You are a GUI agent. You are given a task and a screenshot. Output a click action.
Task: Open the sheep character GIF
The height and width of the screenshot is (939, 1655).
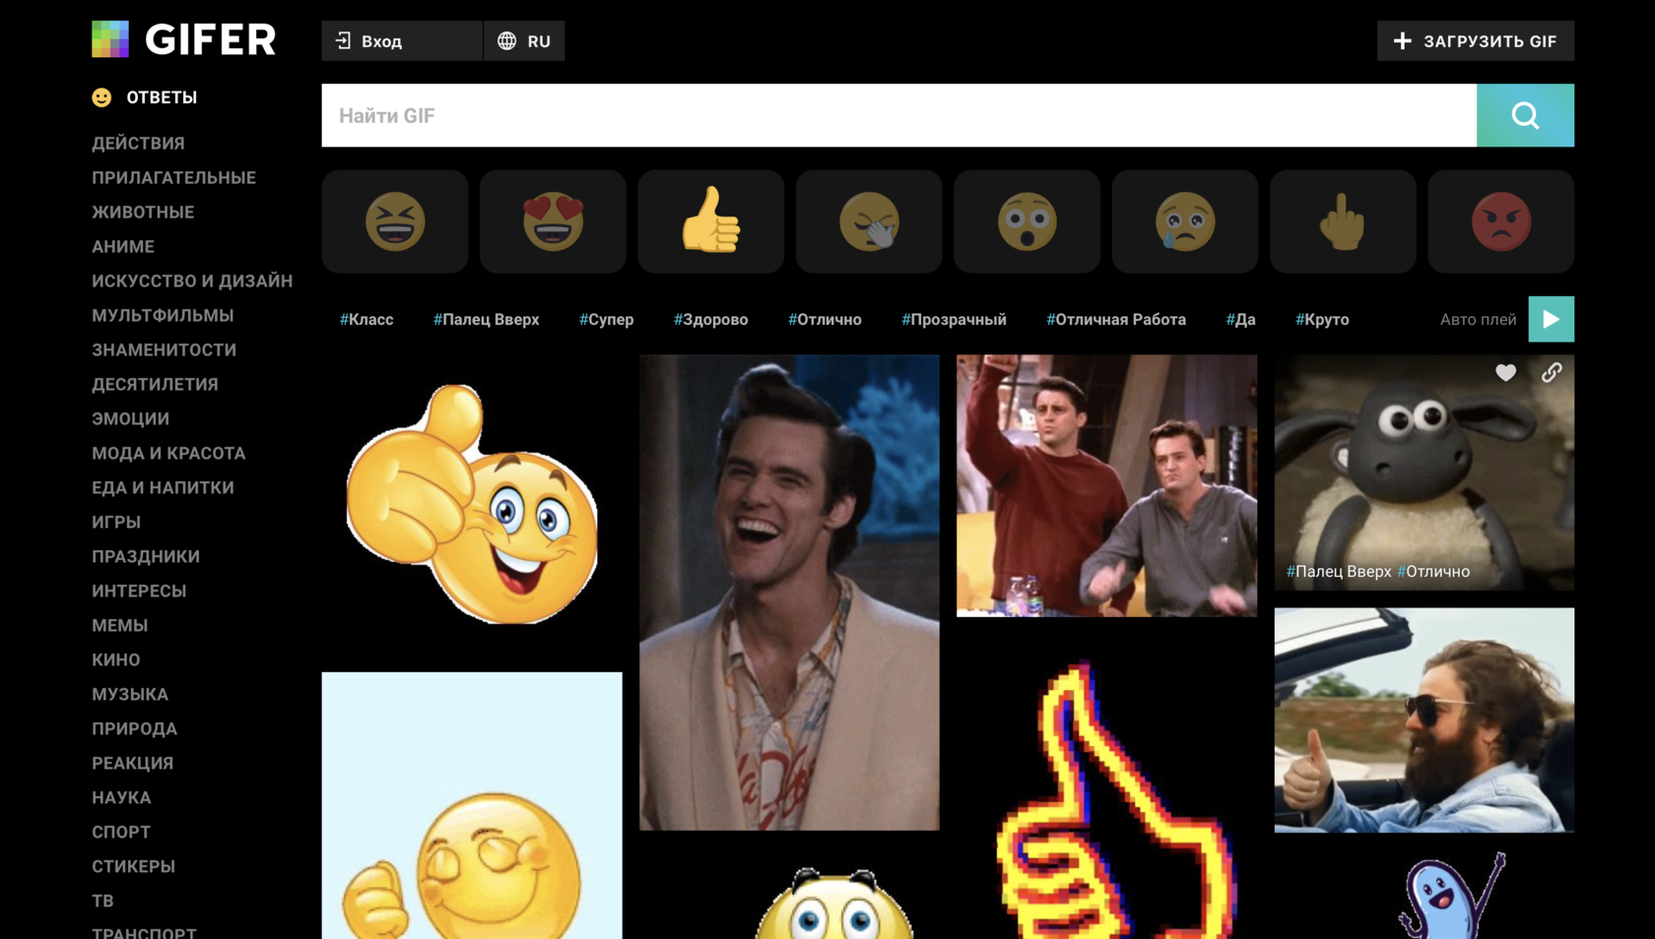pos(1423,472)
